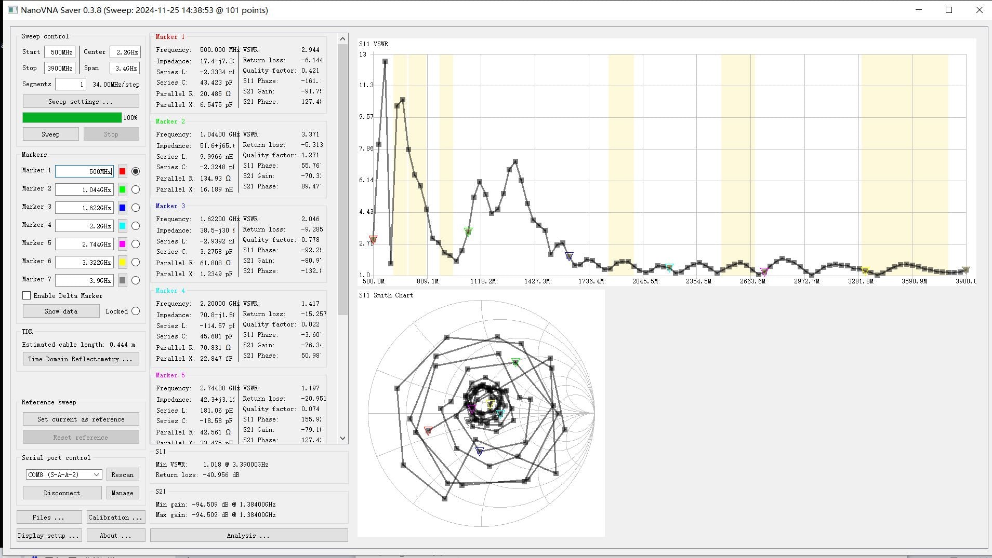Open the cyan Marker 4 color swatch
This screenshot has width=992, height=558.
pos(122,226)
